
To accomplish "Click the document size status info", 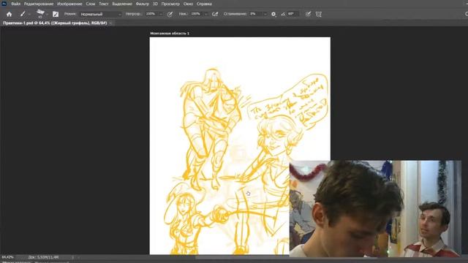I will point(43,257).
